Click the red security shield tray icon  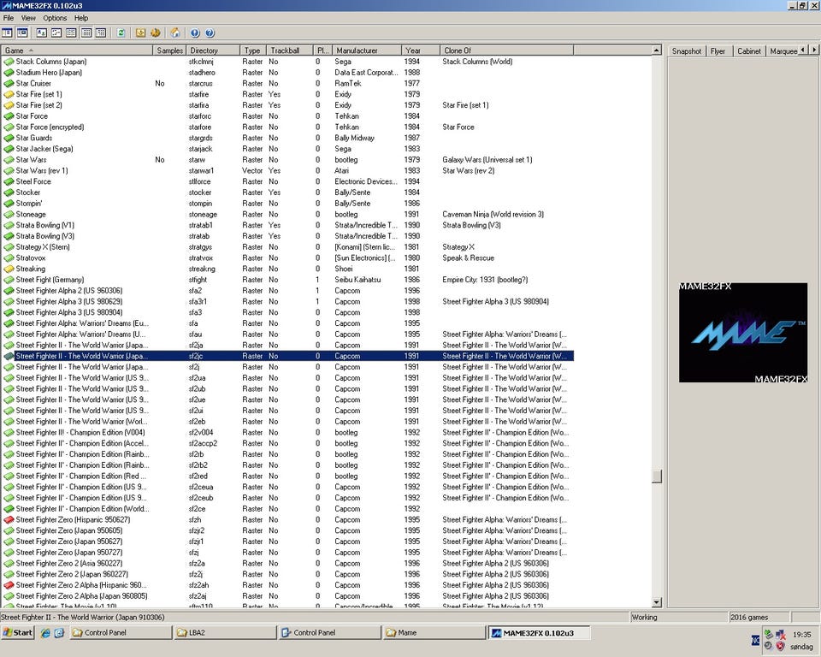pyautogui.click(x=780, y=646)
